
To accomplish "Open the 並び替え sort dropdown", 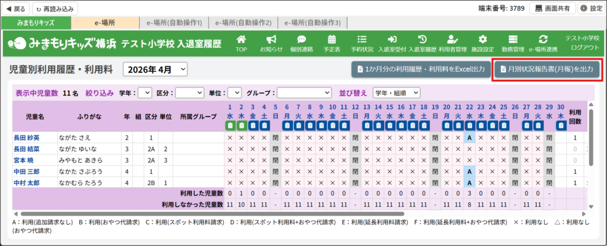I will click(396, 93).
